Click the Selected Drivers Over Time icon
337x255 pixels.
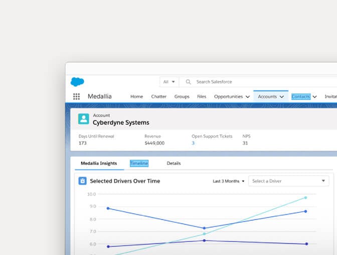(83, 181)
